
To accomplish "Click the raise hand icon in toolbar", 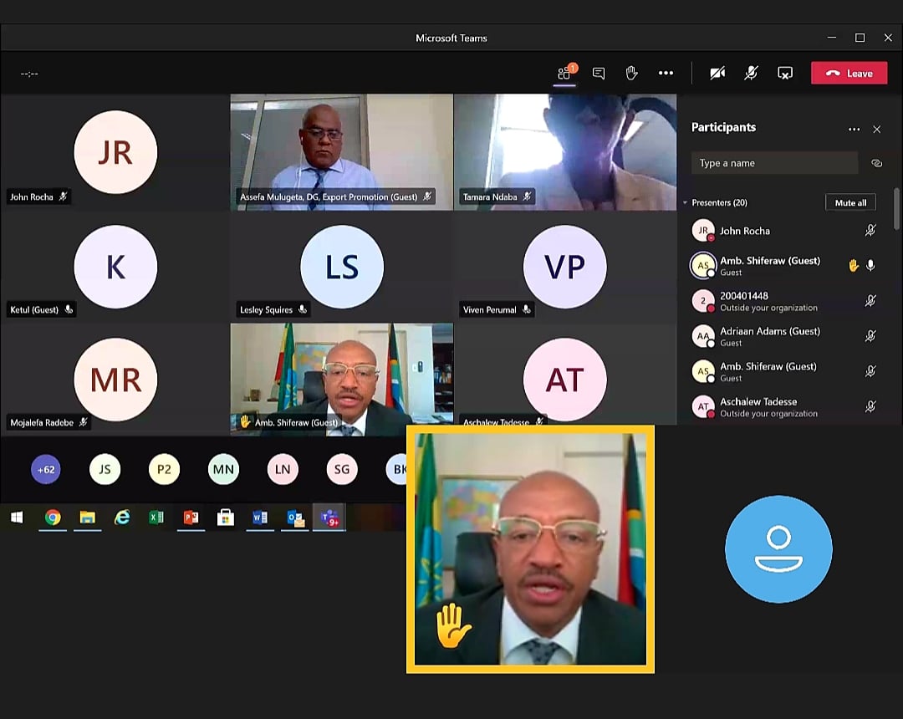I will pos(632,74).
